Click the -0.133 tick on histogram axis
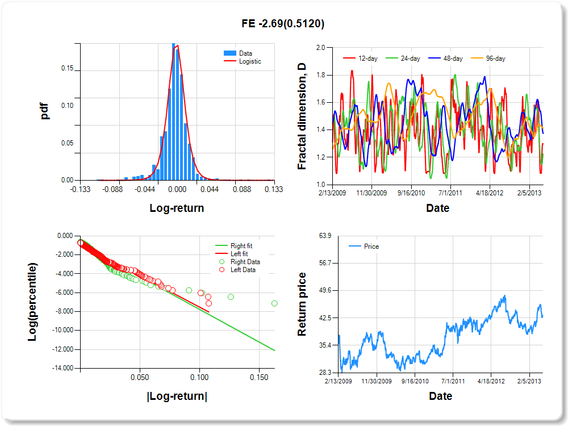The width and height of the screenshot is (568, 426). [80, 190]
